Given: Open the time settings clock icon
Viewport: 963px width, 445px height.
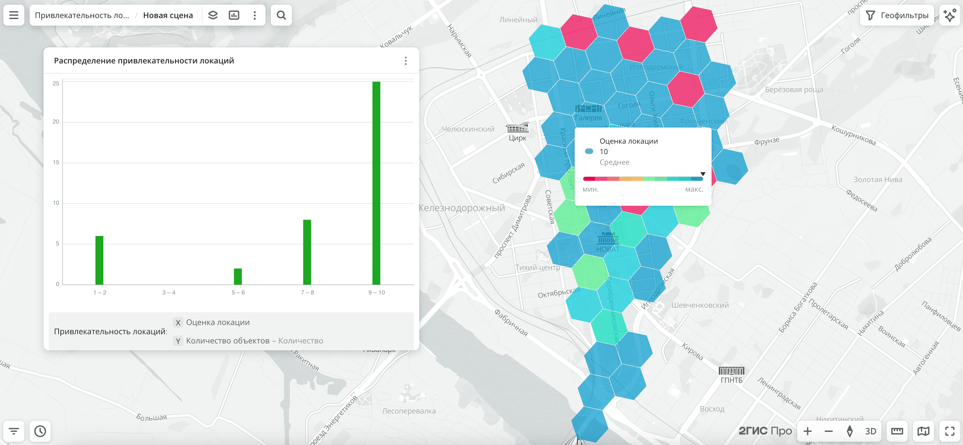Looking at the screenshot, I should coord(40,431).
